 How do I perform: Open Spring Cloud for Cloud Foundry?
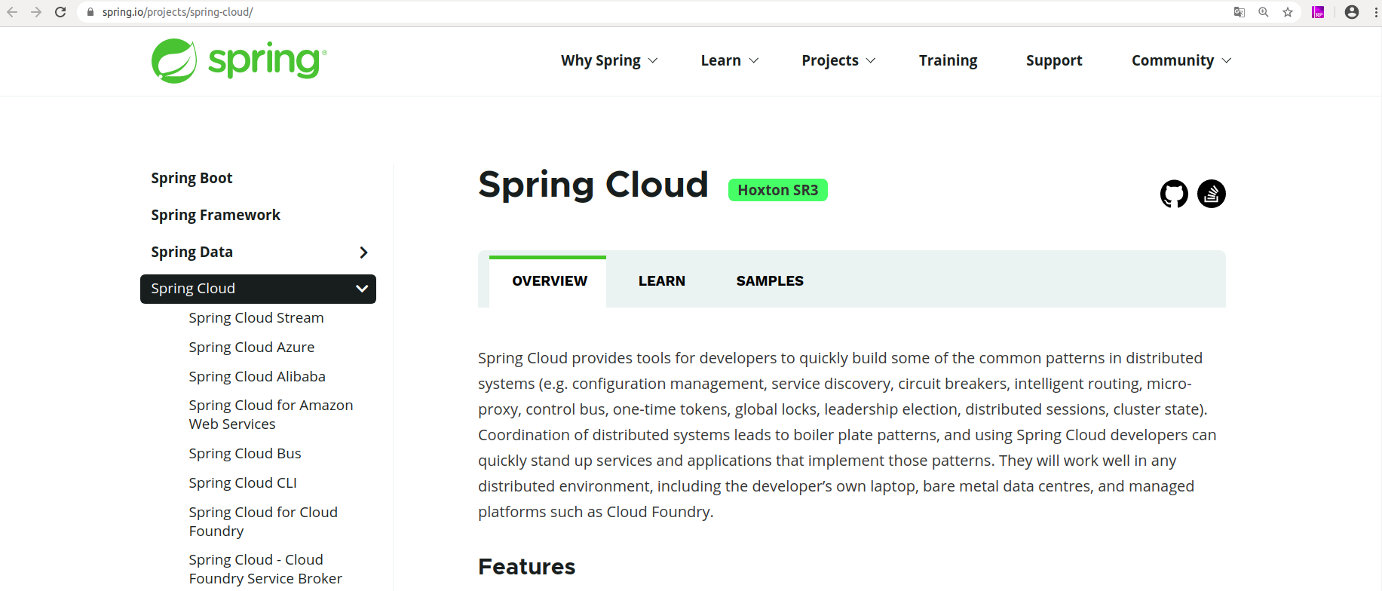pos(263,522)
